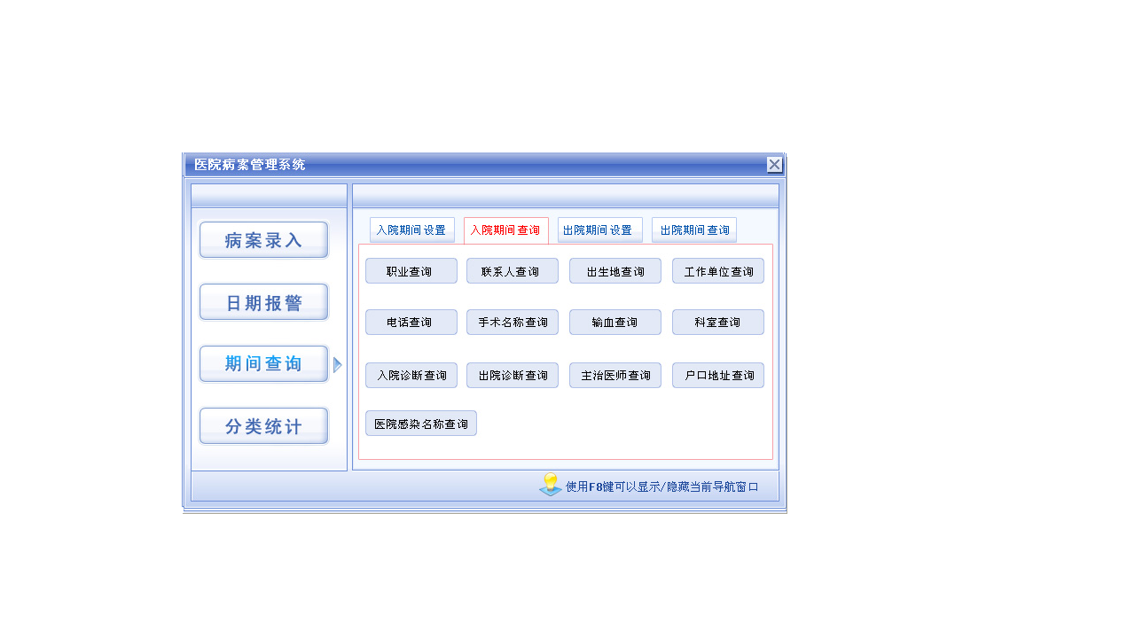Expand the navigation window with the side chevron
The image size is (1135, 638).
pyautogui.click(x=335, y=363)
